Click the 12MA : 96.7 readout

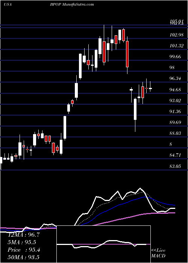coord(24,235)
